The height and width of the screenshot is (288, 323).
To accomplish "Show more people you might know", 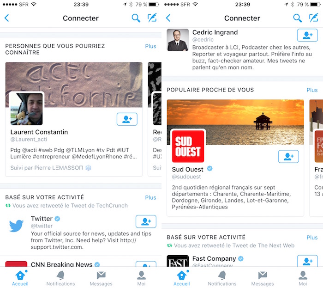I will coord(150,46).
